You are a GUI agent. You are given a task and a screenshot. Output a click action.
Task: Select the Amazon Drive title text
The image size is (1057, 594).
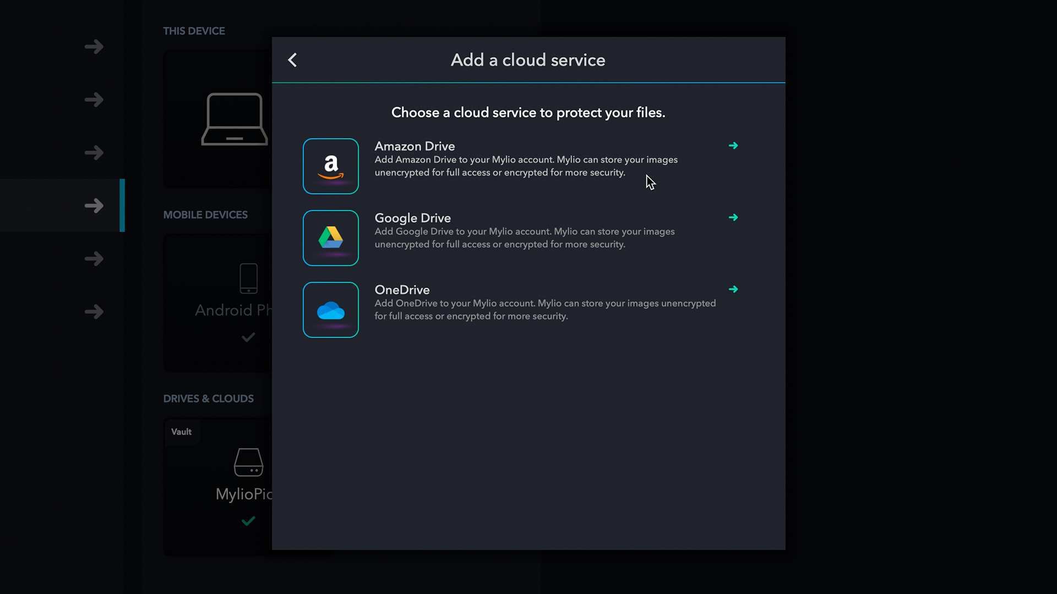point(415,146)
